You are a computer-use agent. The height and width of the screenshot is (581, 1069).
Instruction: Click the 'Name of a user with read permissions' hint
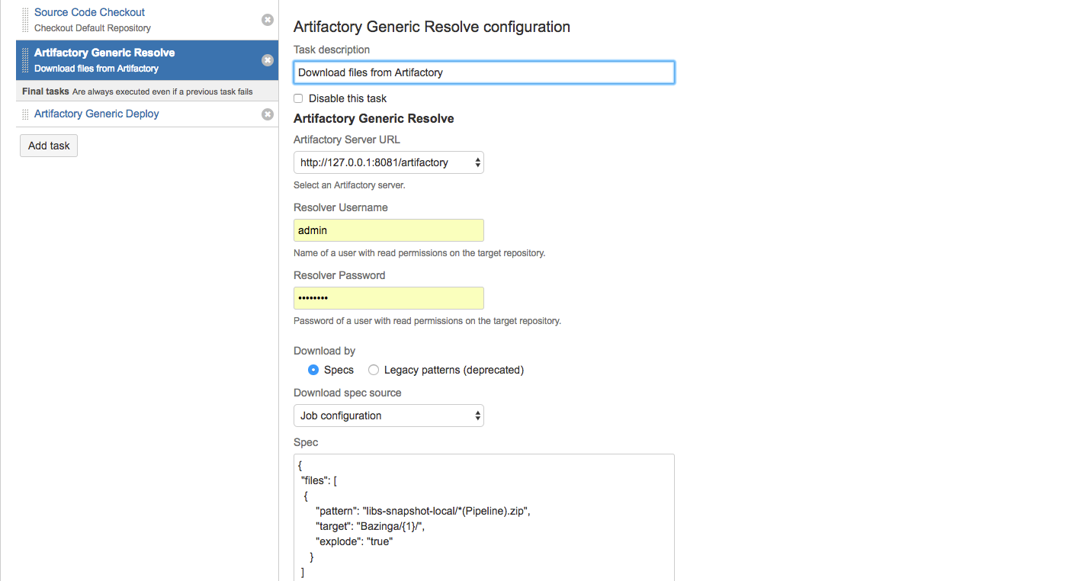[419, 253]
